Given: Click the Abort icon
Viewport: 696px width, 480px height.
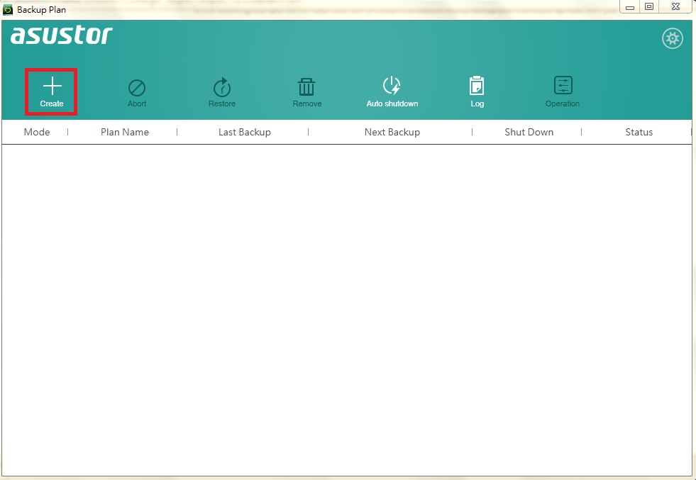Looking at the screenshot, I should 137,93.
